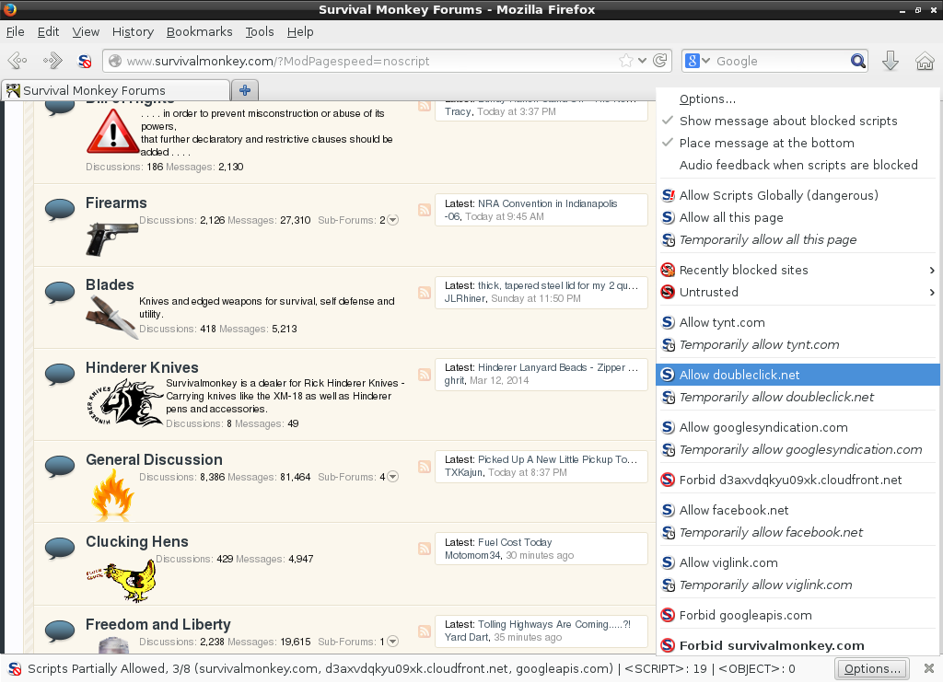
Task: Select Allow facebook.net
Action: point(798,511)
